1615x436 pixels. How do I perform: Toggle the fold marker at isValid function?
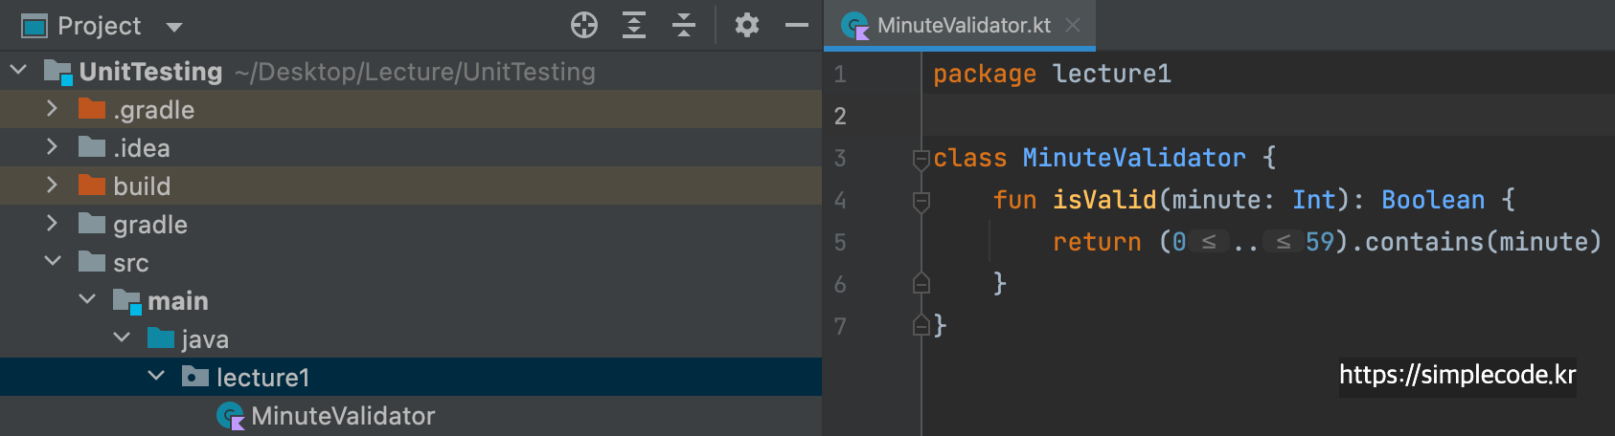pos(921,201)
